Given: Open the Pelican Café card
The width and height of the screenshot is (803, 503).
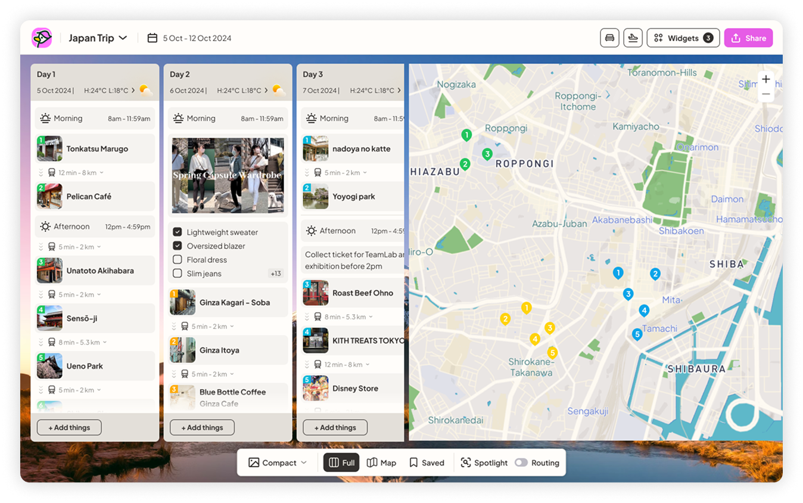Looking at the screenshot, I should coord(95,197).
